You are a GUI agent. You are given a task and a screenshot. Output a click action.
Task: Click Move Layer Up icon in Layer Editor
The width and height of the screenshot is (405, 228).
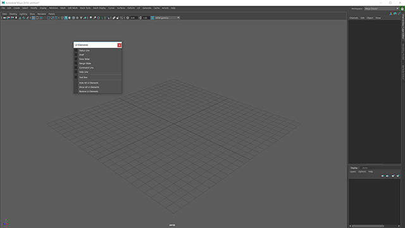(382, 176)
